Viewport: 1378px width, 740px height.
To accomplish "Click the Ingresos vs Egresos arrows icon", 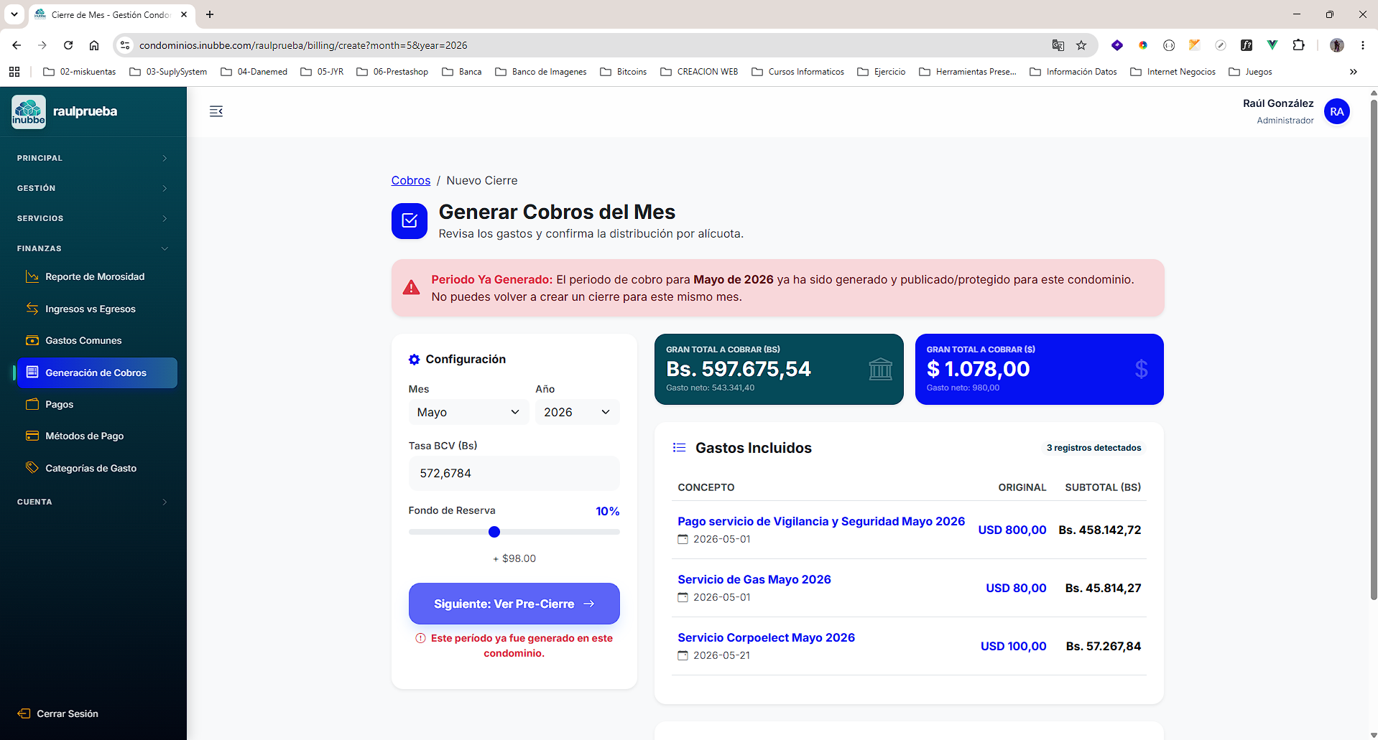I will pyautogui.click(x=32, y=309).
